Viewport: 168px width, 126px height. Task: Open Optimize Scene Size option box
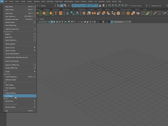(35, 29)
